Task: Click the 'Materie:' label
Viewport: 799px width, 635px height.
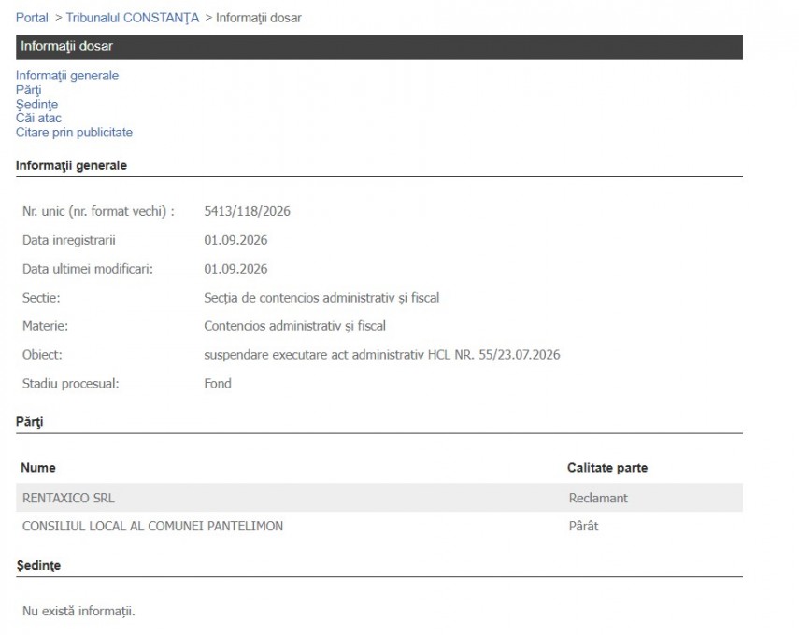Action: coord(46,325)
